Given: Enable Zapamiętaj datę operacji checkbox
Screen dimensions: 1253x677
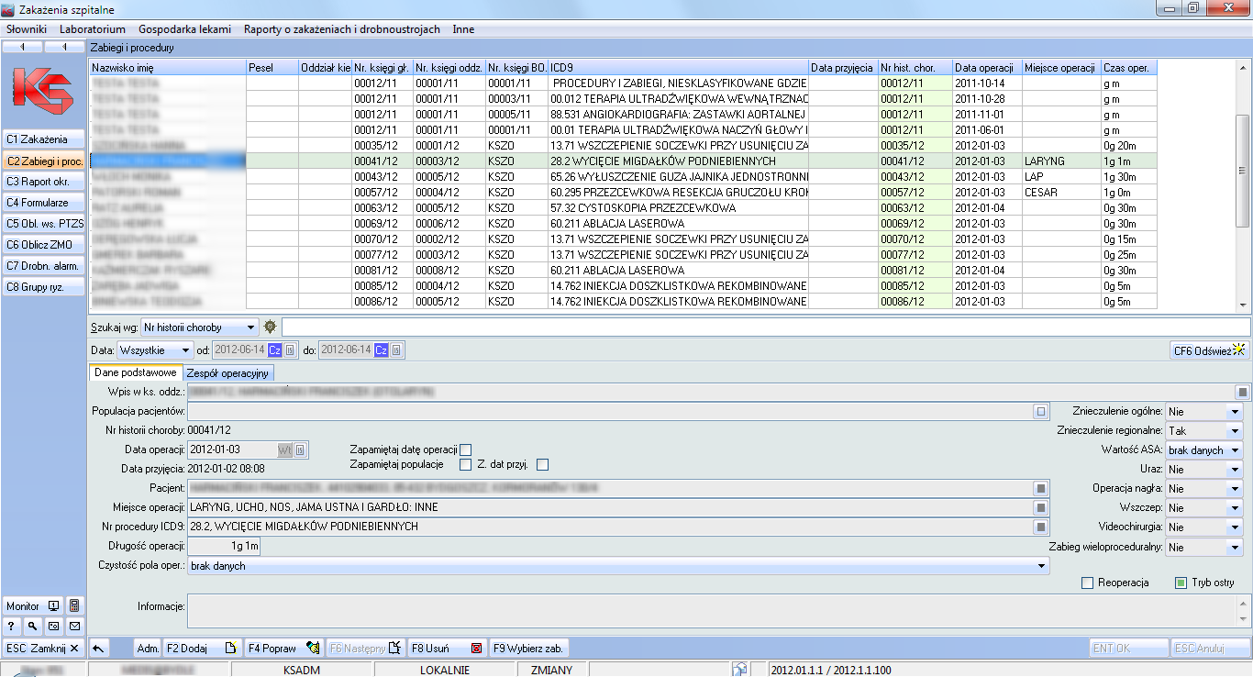Looking at the screenshot, I should pos(466,449).
